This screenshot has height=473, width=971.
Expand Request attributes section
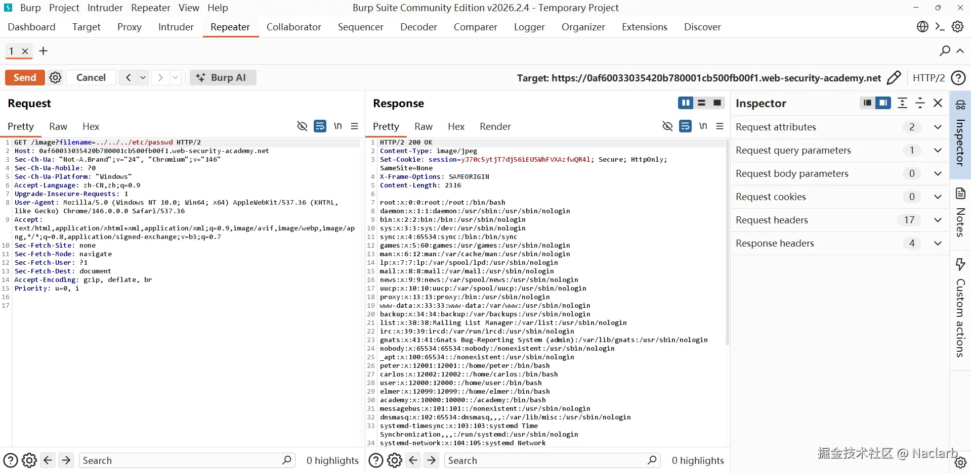coord(938,127)
